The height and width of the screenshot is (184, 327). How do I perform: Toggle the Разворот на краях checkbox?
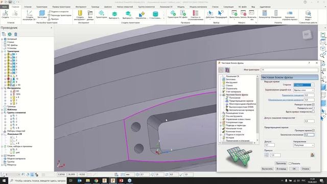313,104
